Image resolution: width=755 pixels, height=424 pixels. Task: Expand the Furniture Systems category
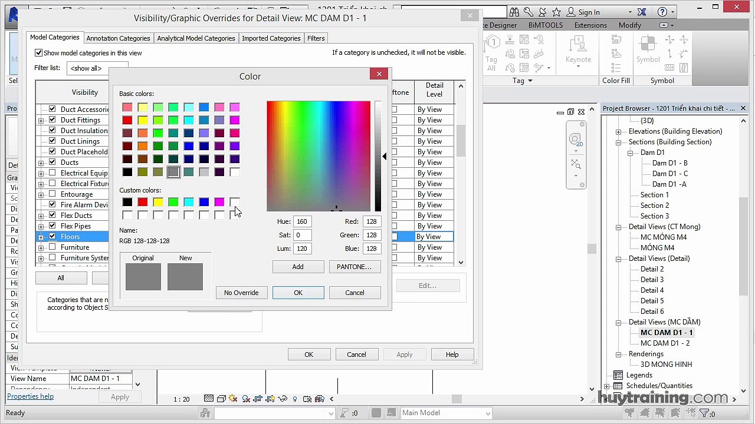(x=41, y=258)
